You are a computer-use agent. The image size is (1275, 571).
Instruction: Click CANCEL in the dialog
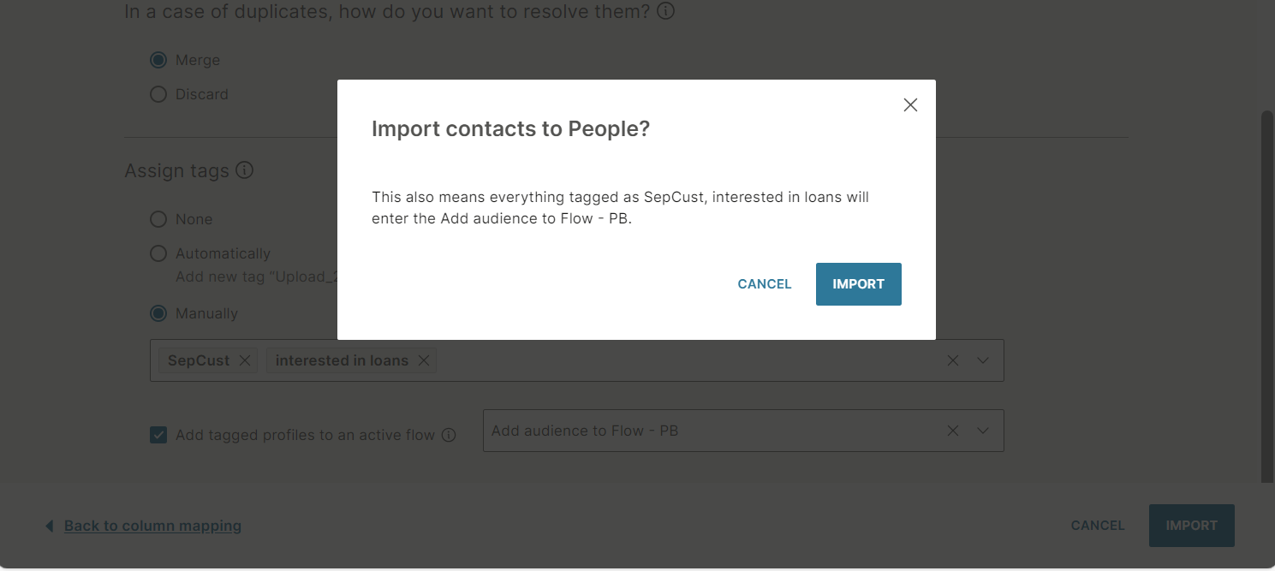coord(765,284)
